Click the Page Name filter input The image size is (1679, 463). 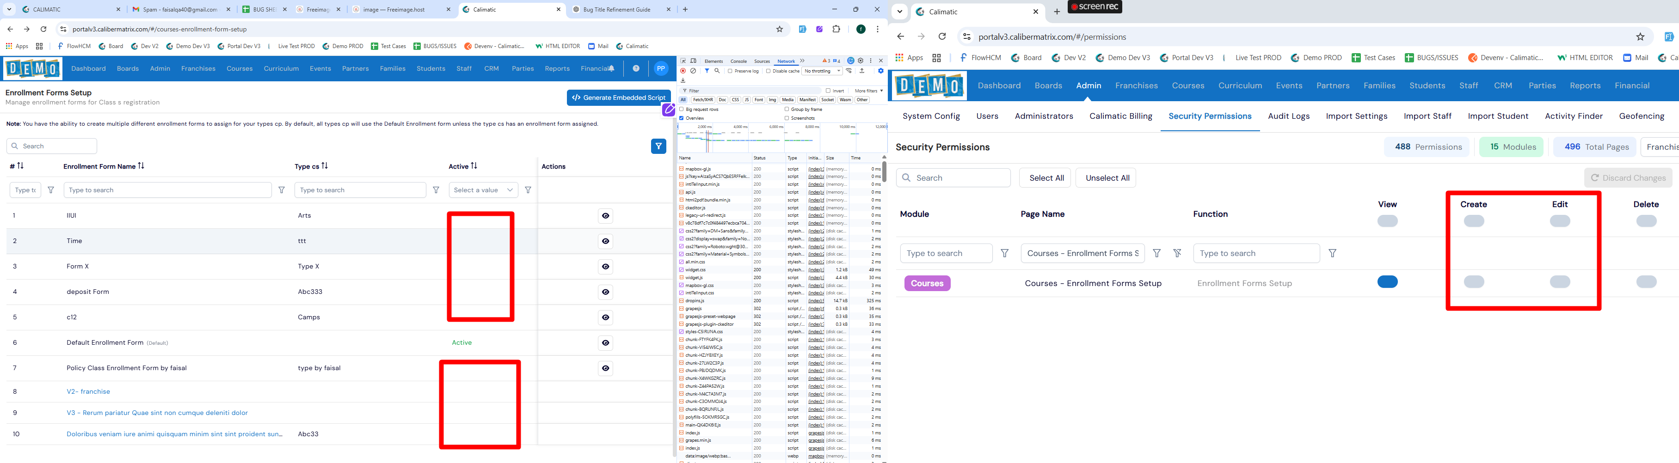[x=1082, y=253]
